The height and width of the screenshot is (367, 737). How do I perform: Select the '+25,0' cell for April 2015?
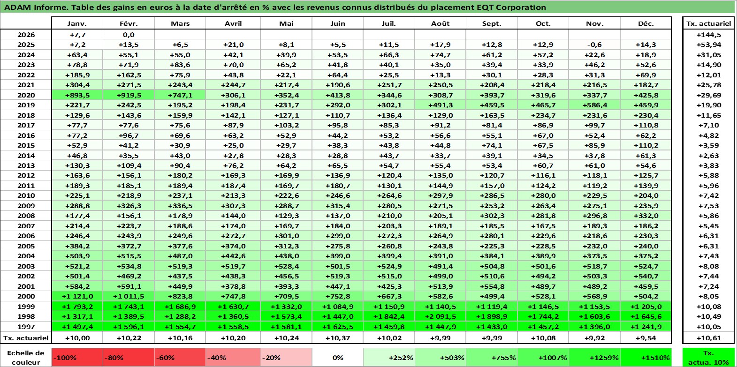pos(233,145)
